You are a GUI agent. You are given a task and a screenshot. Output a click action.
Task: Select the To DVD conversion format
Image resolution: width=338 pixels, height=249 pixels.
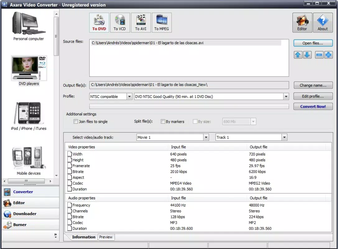[x=99, y=22]
